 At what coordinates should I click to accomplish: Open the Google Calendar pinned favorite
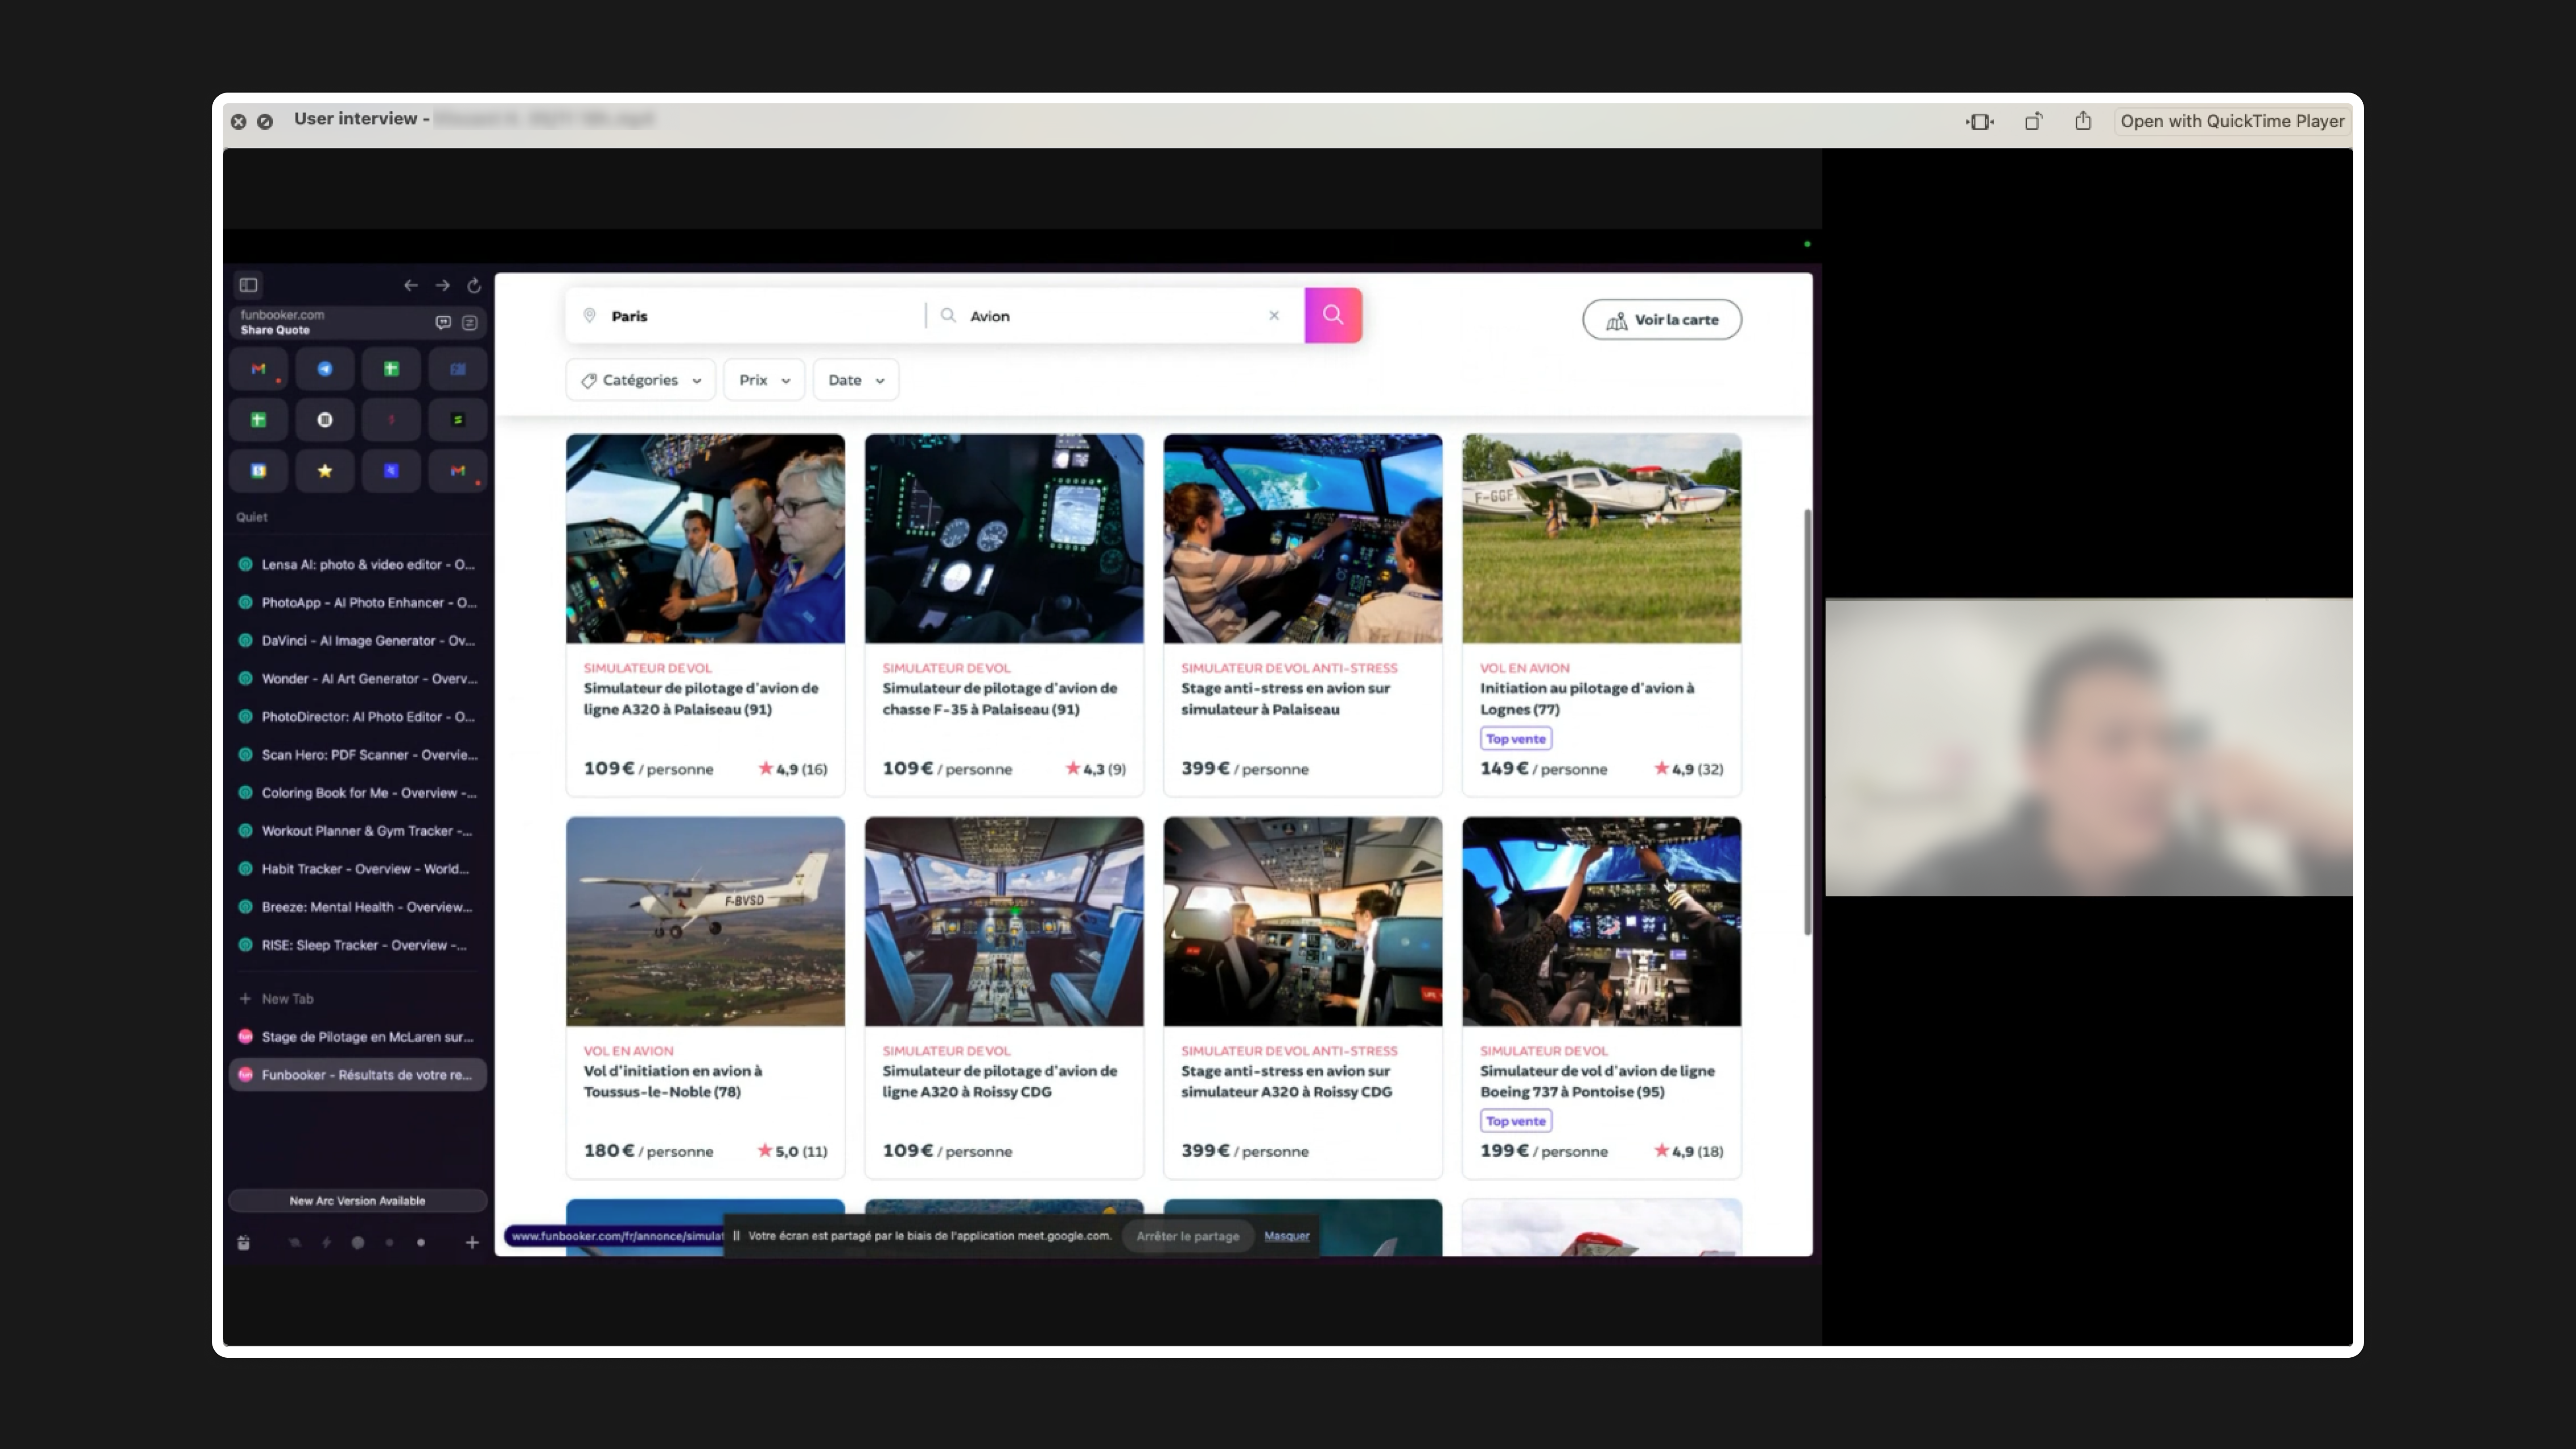click(x=258, y=471)
